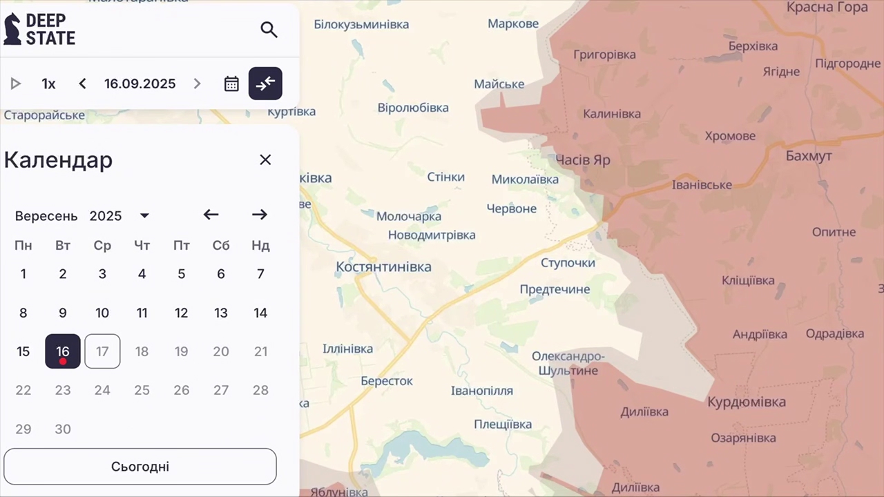Viewport: 884px width, 497px height.
Task: Choose day 8 in the calendar
Action: pos(23,313)
